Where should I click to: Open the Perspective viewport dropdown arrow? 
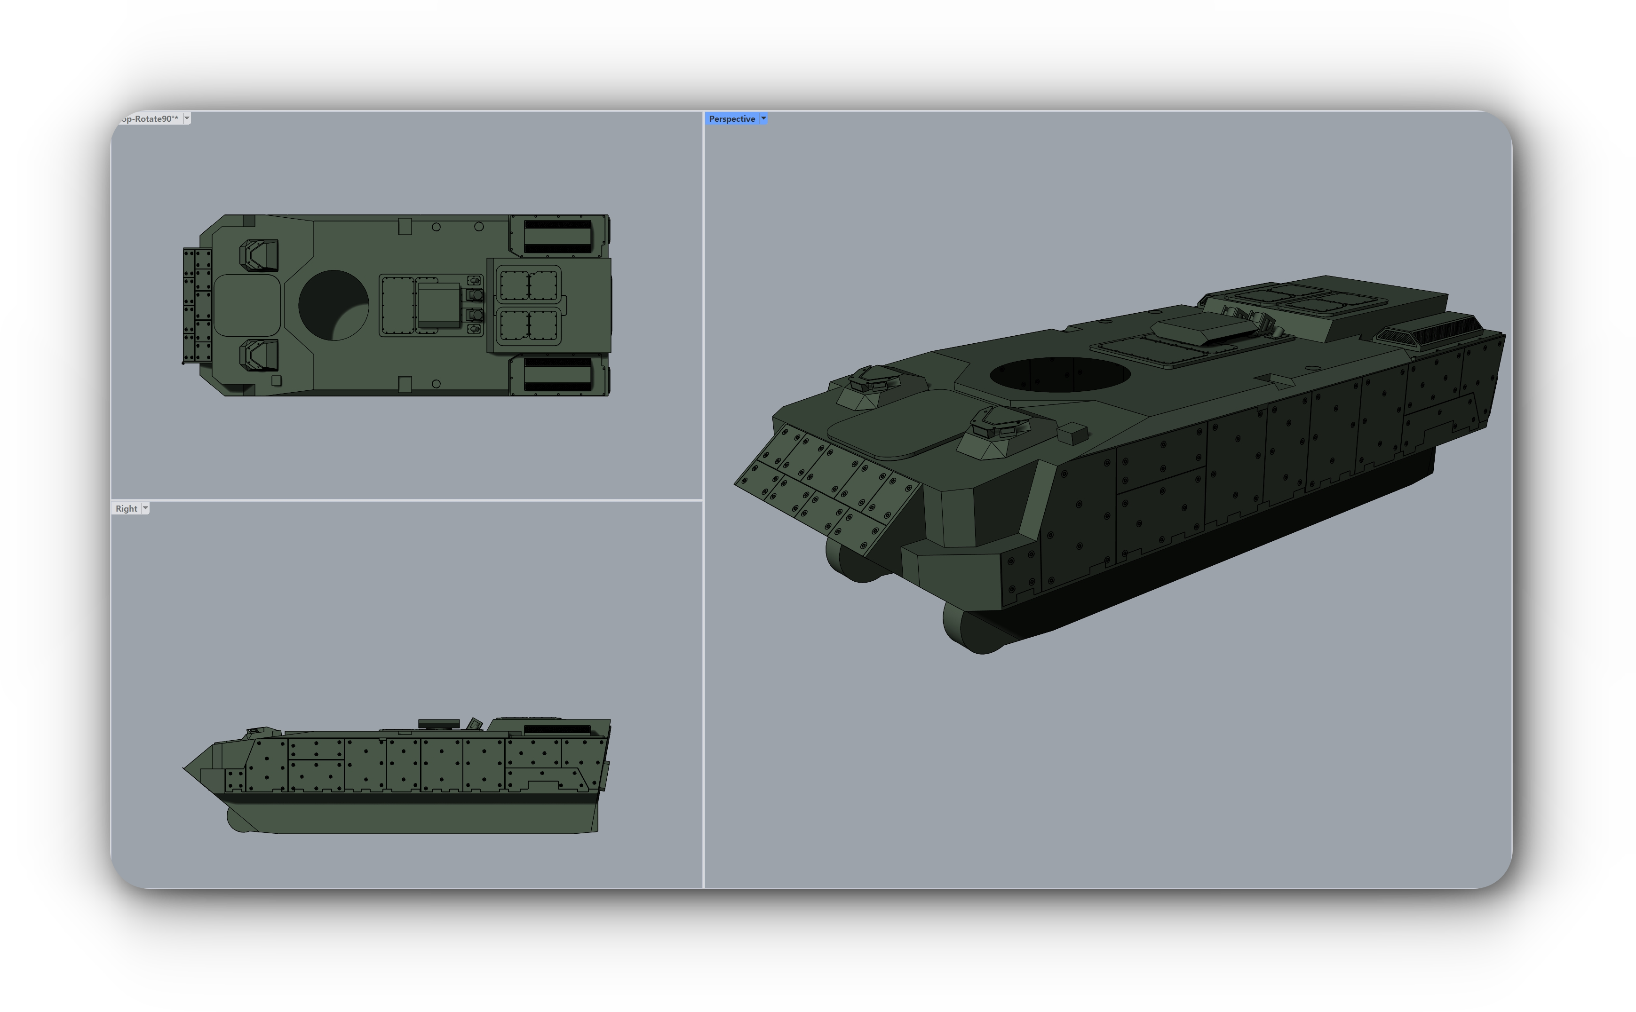tap(763, 119)
